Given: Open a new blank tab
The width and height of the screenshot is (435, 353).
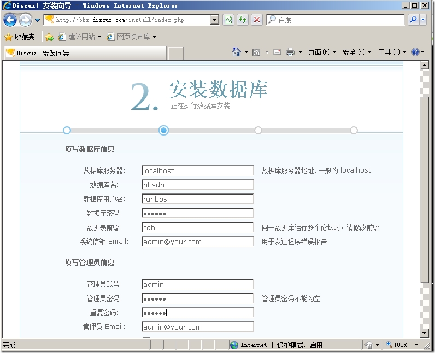Looking at the screenshot, I should coord(176,53).
